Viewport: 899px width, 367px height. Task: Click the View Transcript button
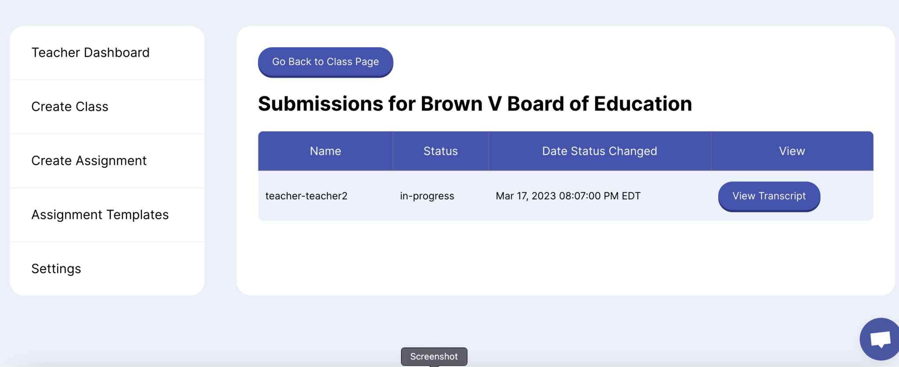tap(769, 196)
